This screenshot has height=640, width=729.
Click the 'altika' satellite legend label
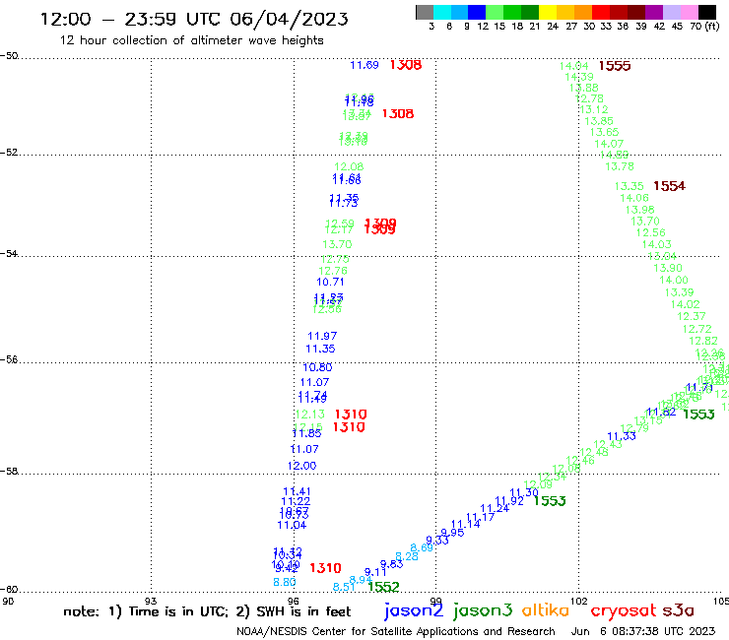546,609
